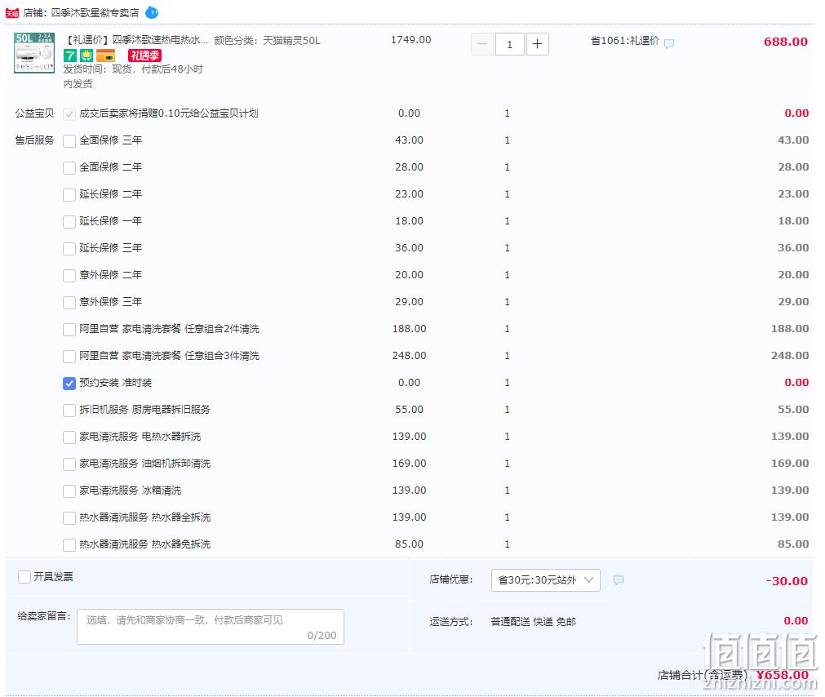Check 阿里自营 任意组合3件清洗 option
The width and height of the screenshot is (825, 697).
click(69, 356)
